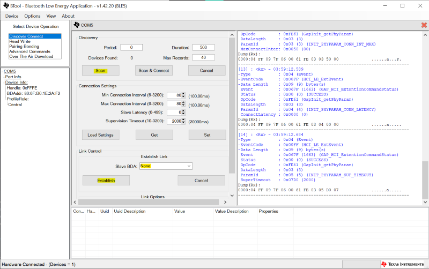Cancel the discovery scan
Viewport: 429px width, 269px height.
coord(207,71)
